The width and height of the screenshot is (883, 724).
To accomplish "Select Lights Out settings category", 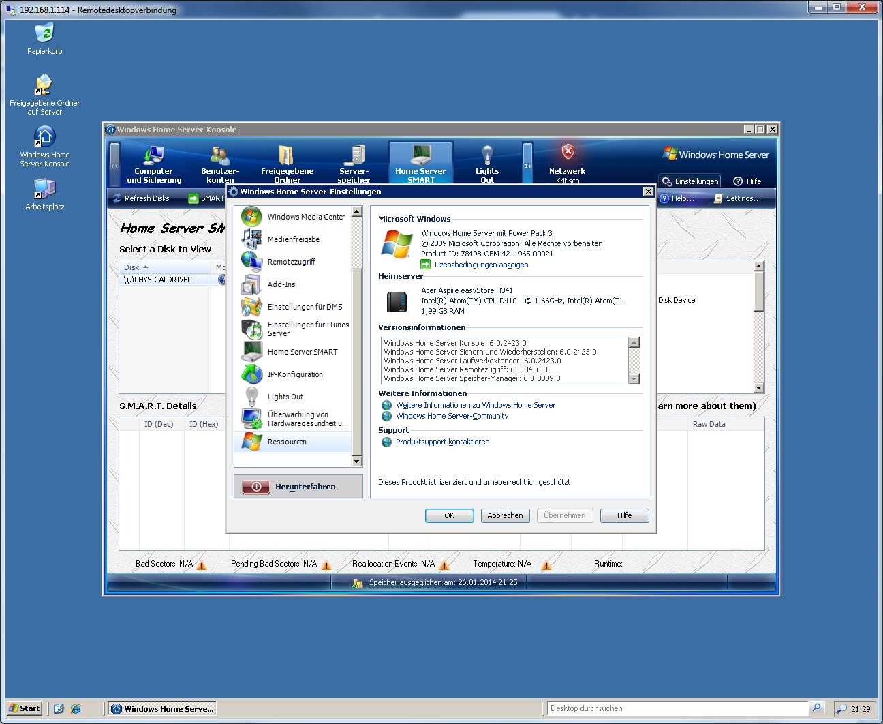I will (293, 397).
